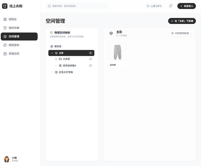Click the search field for clothes and spaces
This screenshot has height=166, width=201.
coord(77,6)
